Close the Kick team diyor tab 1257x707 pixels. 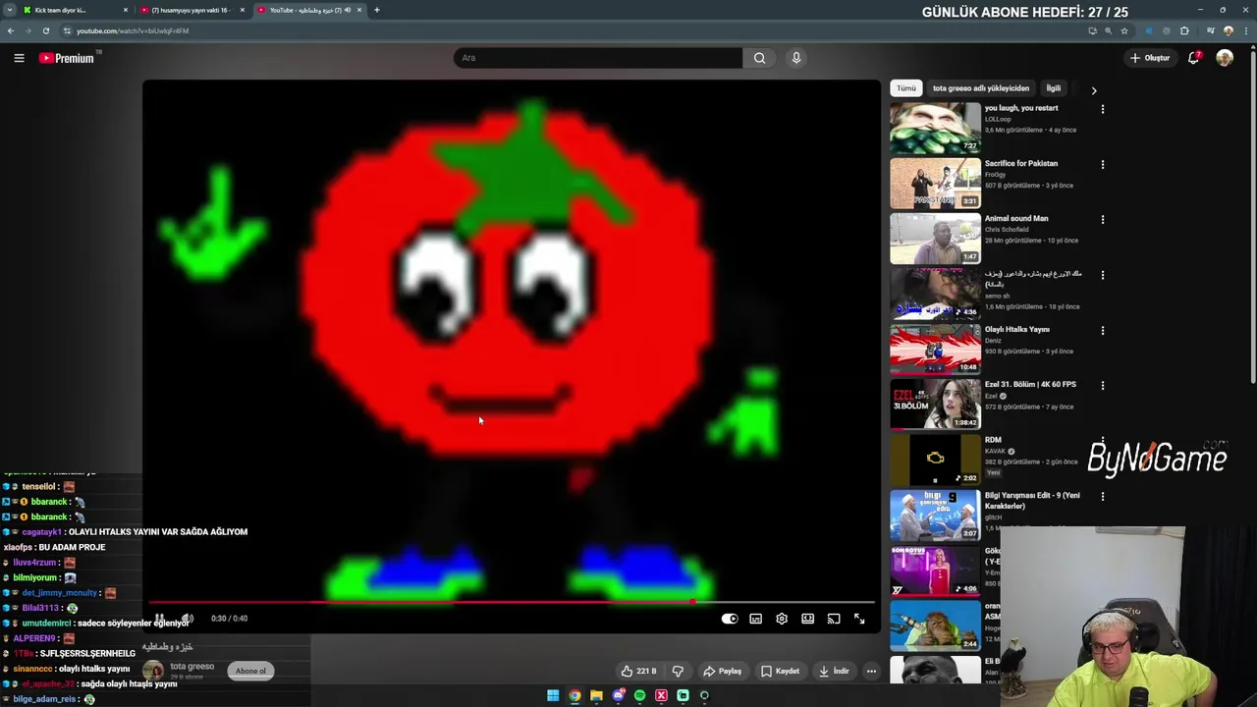click(x=126, y=10)
